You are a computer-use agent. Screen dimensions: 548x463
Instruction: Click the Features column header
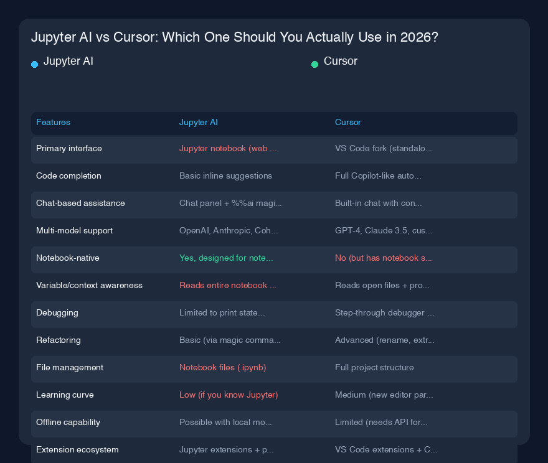pos(53,122)
